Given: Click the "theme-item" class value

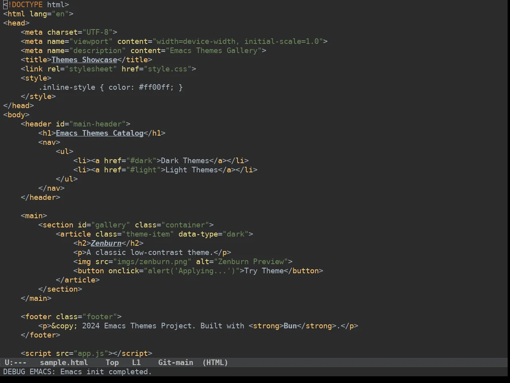Looking at the screenshot, I should coord(148,234).
